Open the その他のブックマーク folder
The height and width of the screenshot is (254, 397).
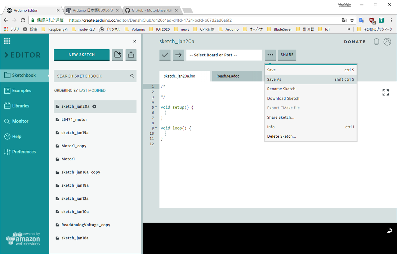(375, 29)
